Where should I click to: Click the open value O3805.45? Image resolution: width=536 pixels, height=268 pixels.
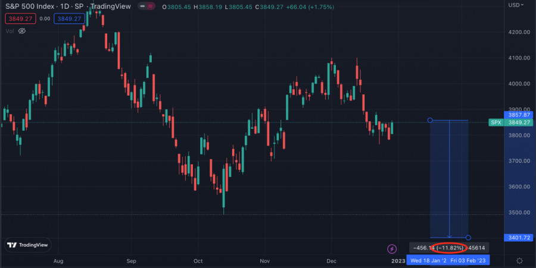176,7
